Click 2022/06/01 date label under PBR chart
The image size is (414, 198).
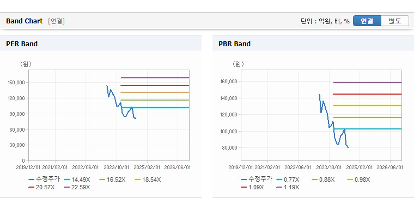[x=299, y=168]
